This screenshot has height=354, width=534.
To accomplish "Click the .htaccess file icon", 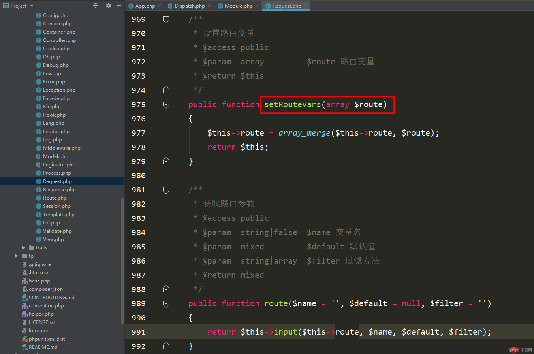I will coord(24,272).
